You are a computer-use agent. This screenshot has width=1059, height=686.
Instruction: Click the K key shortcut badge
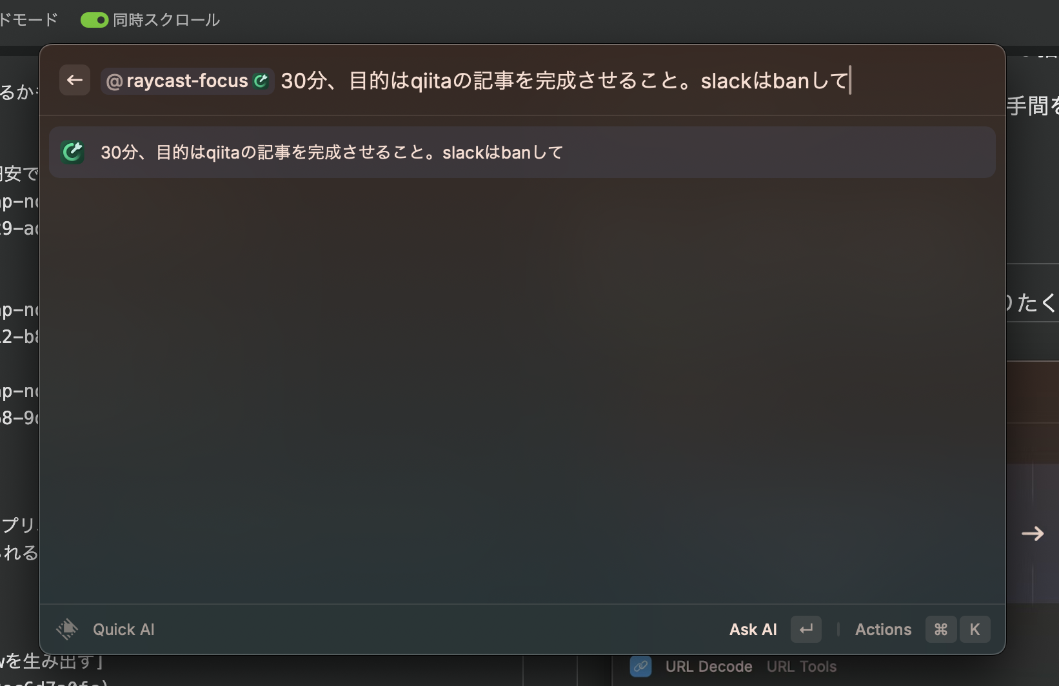point(975,629)
